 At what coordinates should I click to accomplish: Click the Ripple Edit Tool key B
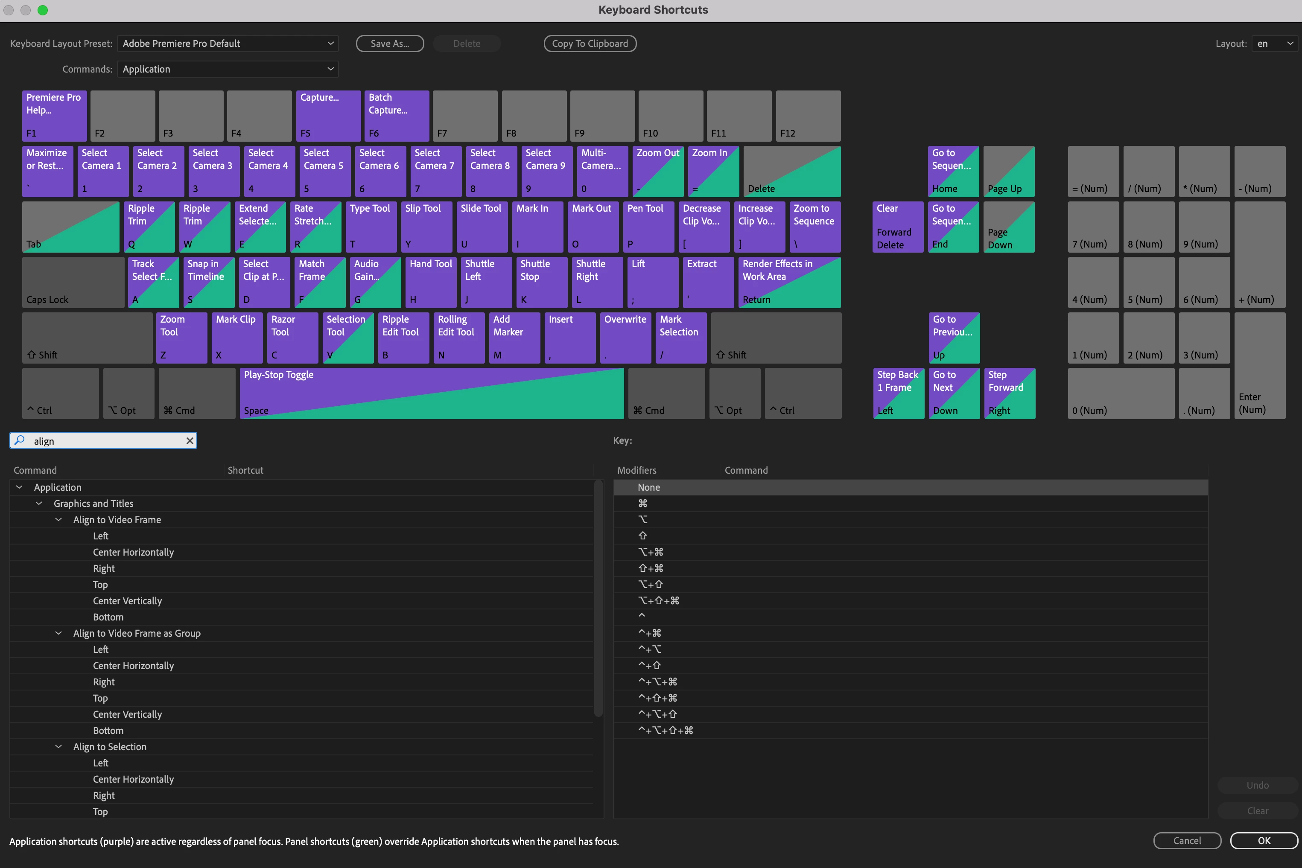click(403, 337)
